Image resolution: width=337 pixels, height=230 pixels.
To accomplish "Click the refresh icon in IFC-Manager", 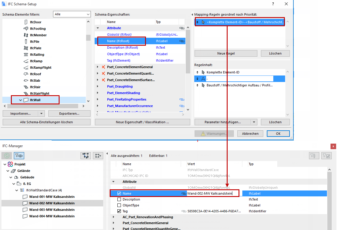I will [x=7, y=156].
